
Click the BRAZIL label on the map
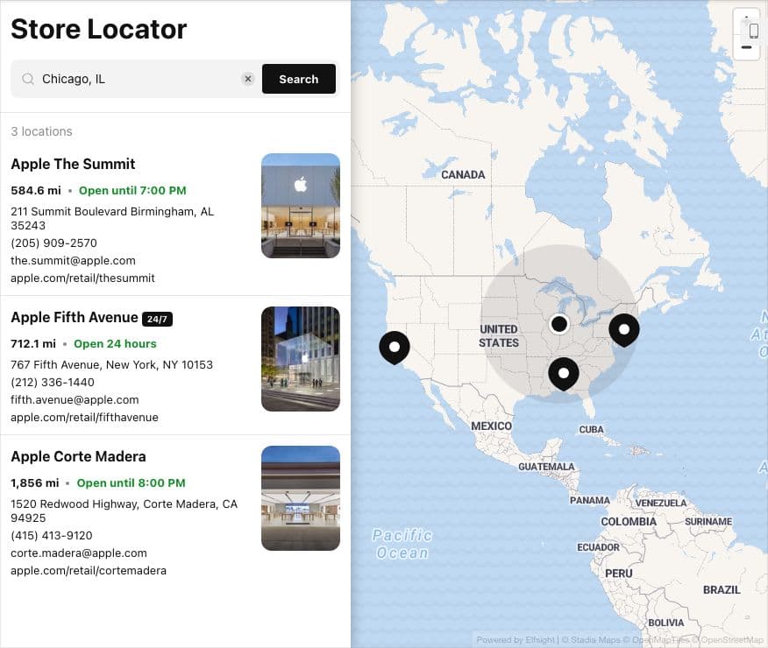(722, 590)
